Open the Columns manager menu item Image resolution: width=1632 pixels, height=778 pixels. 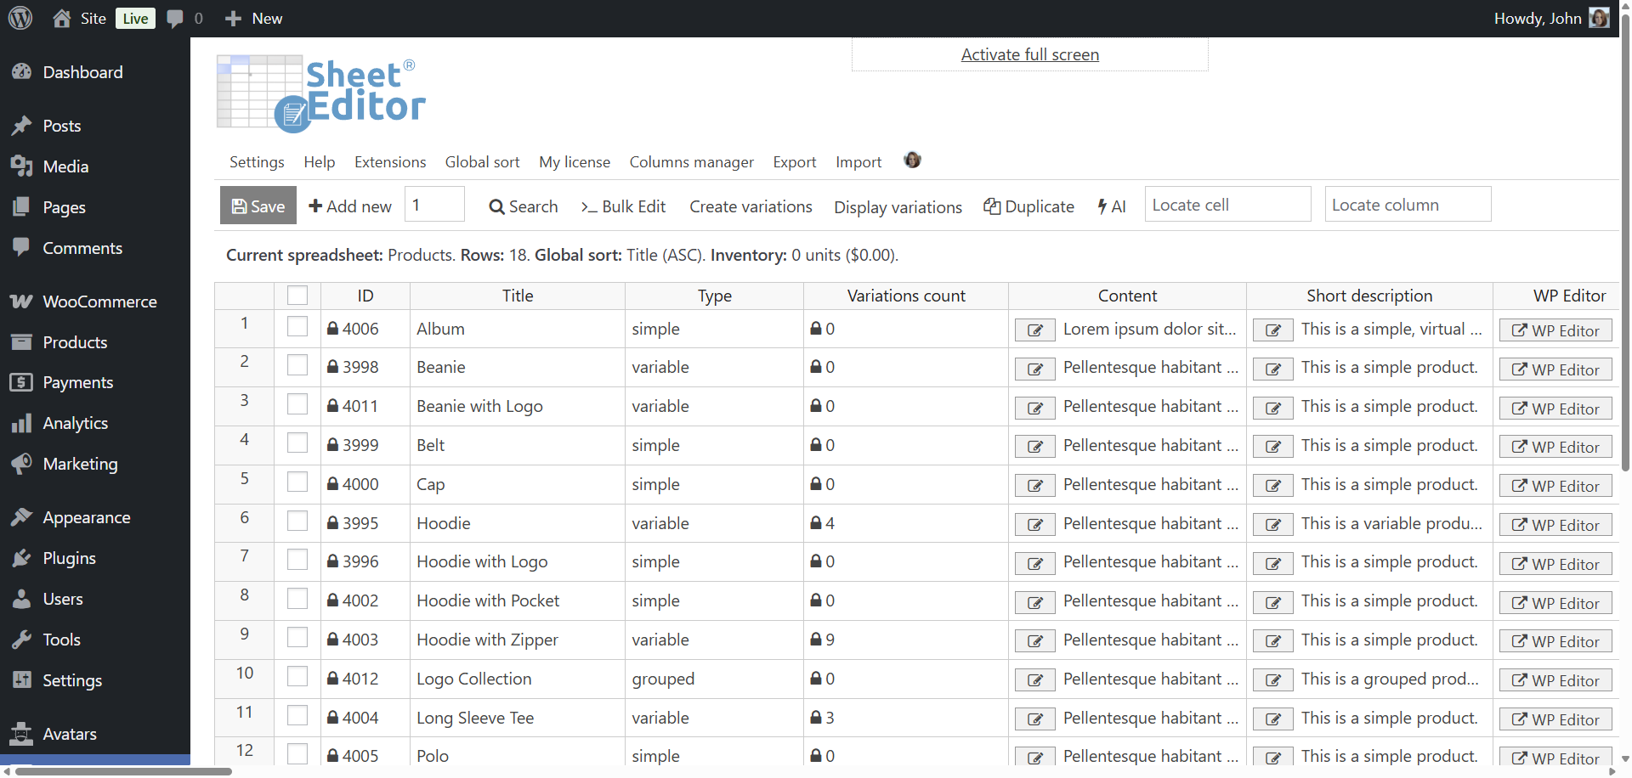(691, 161)
